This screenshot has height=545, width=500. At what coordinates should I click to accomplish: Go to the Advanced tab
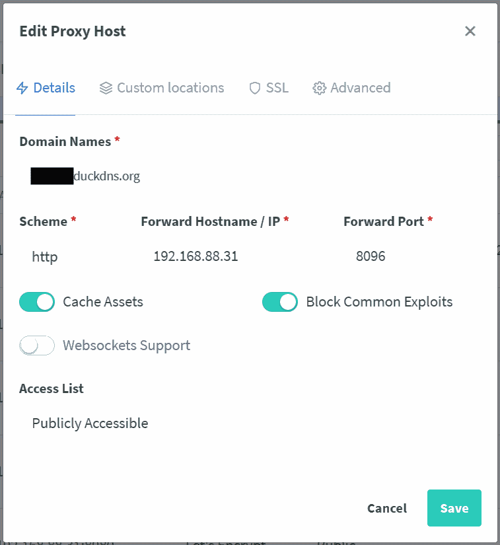point(360,88)
